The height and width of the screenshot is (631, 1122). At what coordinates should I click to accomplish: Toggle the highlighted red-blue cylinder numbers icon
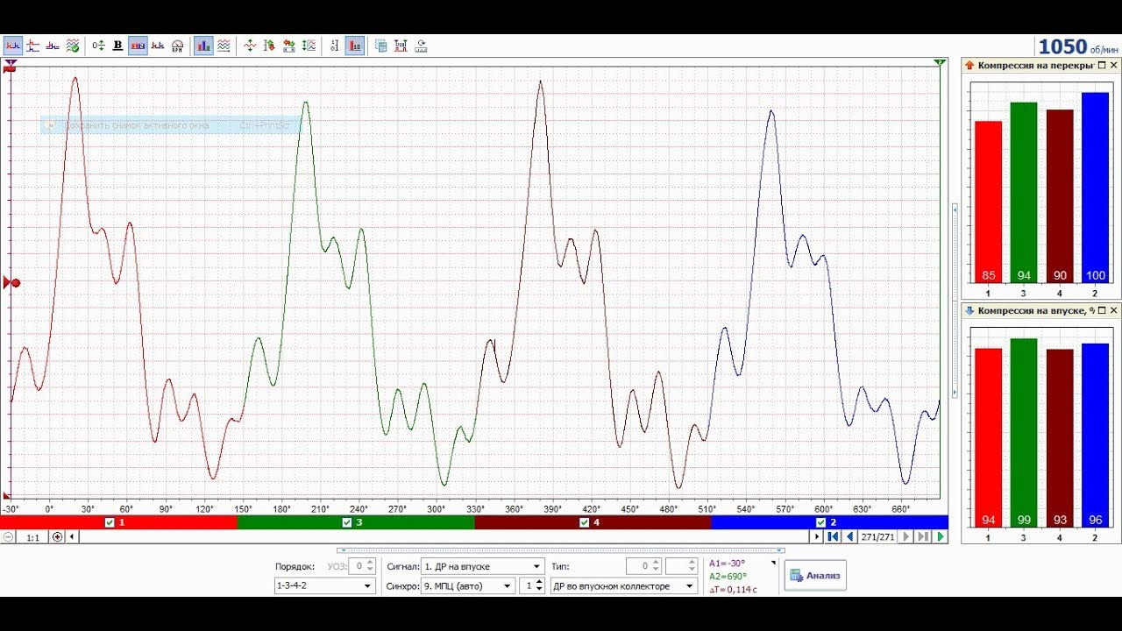pyautogui.click(x=138, y=46)
